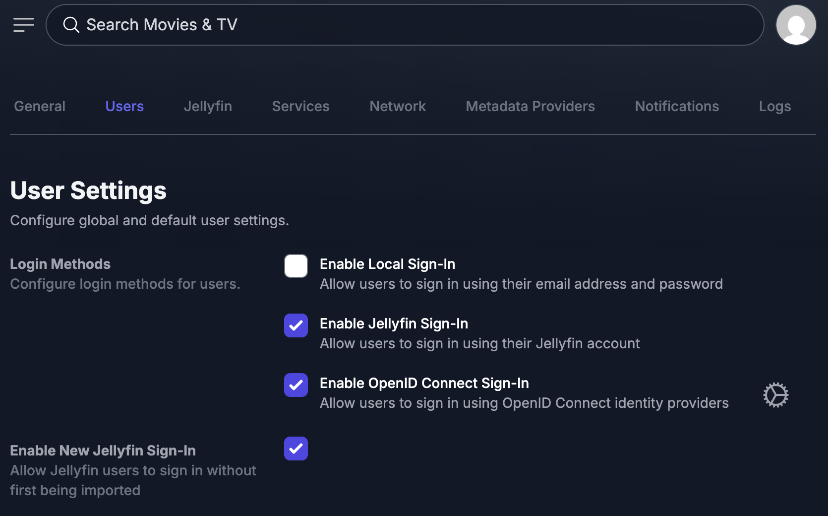Open the Logs tab
The width and height of the screenshot is (828, 516).
(x=774, y=106)
